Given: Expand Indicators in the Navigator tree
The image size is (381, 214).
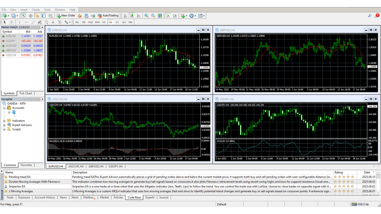Looking at the screenshot, I should click(x=4, y=120).
